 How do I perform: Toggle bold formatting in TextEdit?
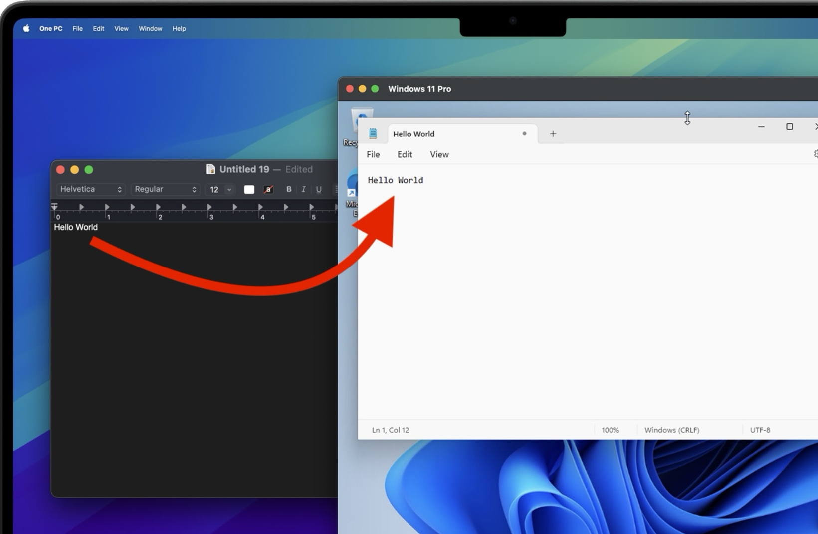click(x=289, y=189)
